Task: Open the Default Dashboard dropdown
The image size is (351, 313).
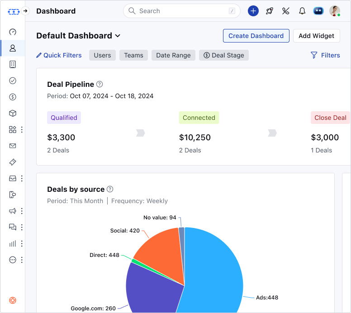Action: (x=78, y=36)
